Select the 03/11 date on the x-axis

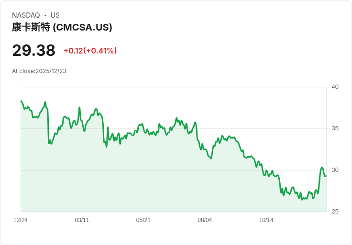coord(82,220)
